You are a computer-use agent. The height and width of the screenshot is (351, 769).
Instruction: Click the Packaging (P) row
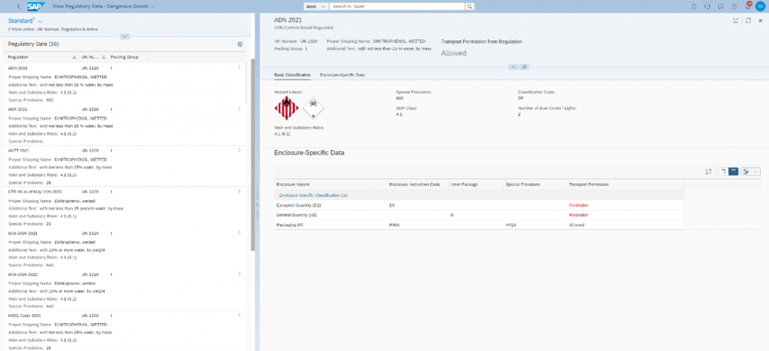478,225
